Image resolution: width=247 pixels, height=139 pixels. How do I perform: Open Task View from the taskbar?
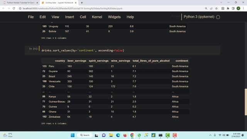coord(96,135)
